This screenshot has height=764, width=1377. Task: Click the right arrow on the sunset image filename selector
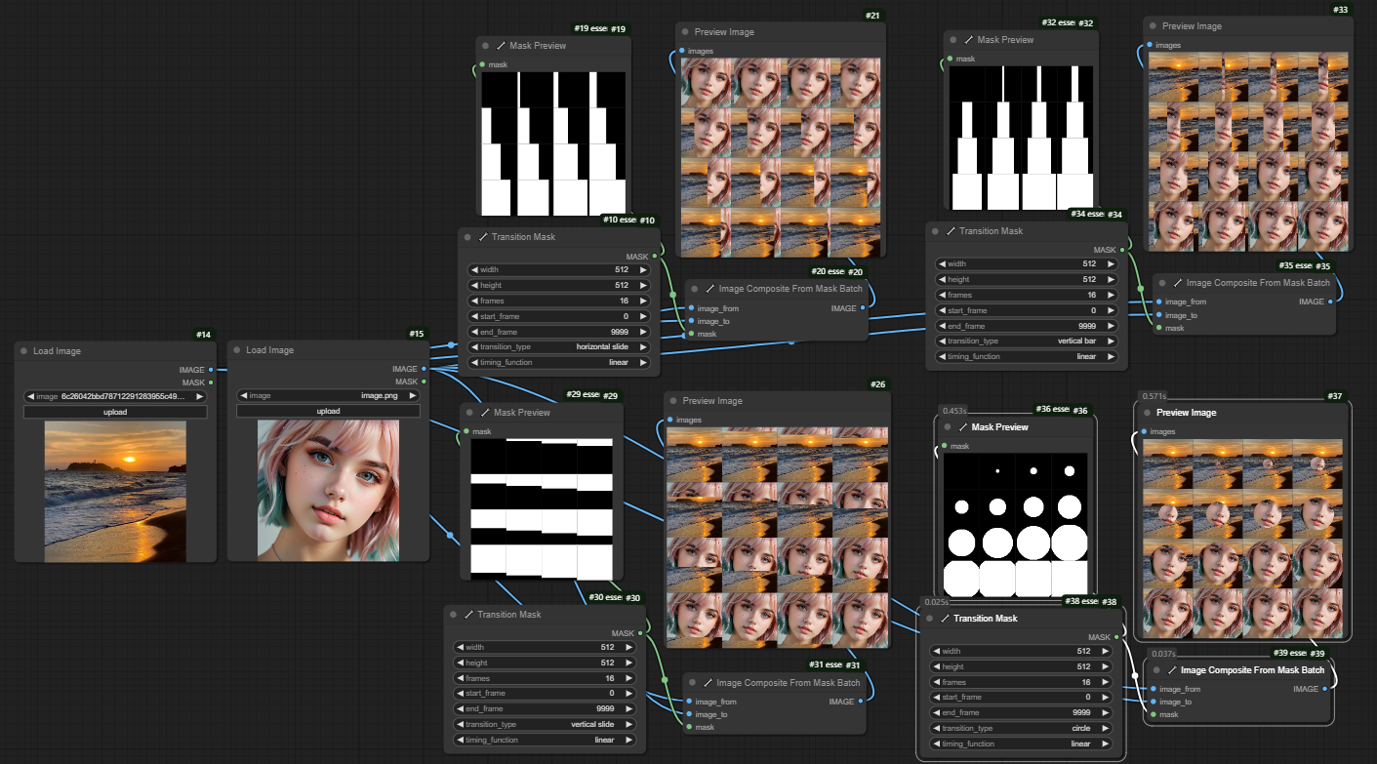200,396
